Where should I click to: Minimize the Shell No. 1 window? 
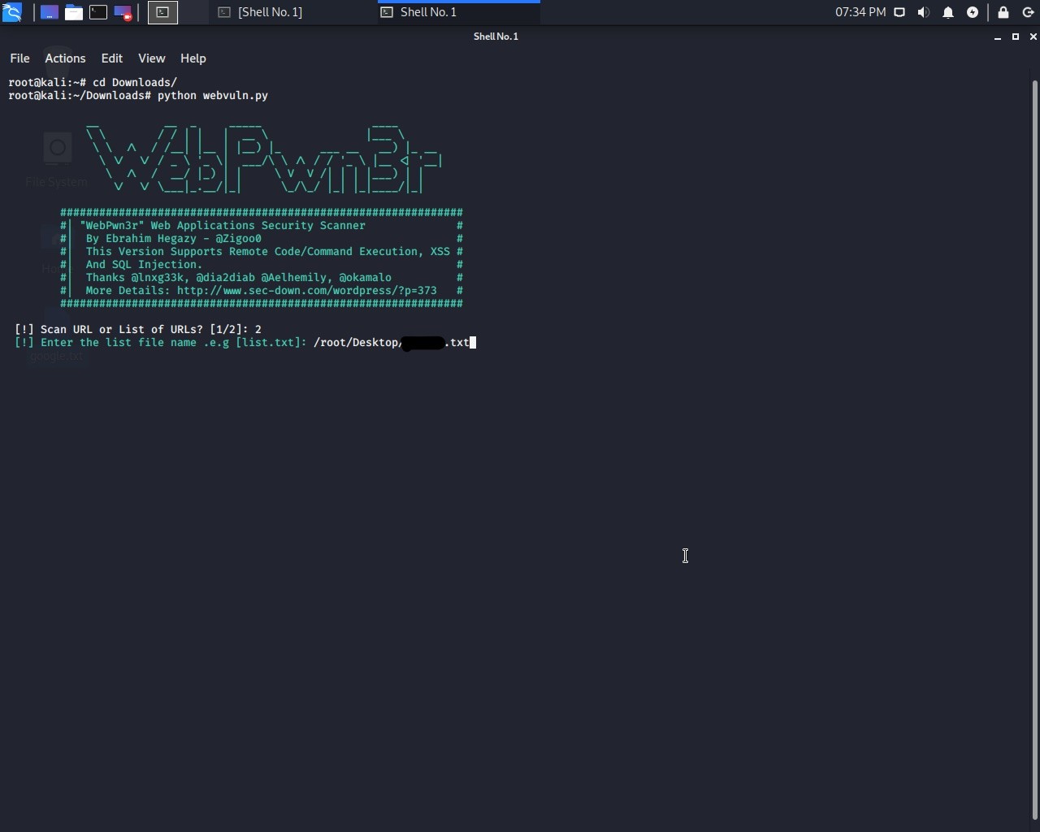point(998,37)
